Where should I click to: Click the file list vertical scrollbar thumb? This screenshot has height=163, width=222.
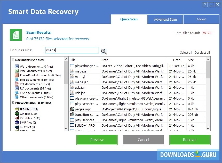click(x=208, y=70)
